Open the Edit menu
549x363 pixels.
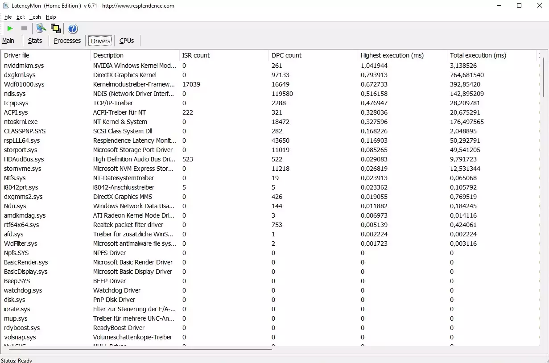pyautogui.click(x=21, y=17)
